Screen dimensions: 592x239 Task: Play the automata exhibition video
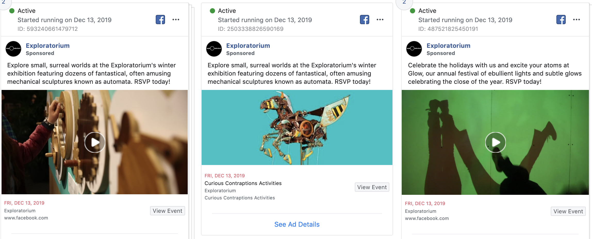95,142
